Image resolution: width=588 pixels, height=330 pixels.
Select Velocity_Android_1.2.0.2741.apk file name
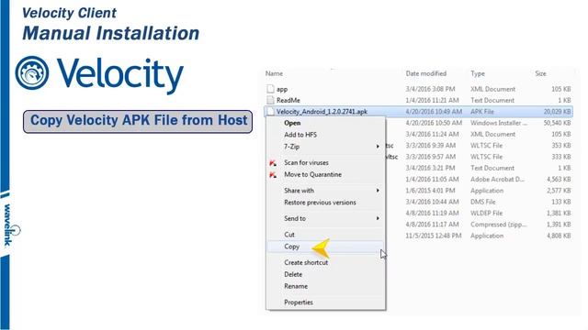point(322,112)
